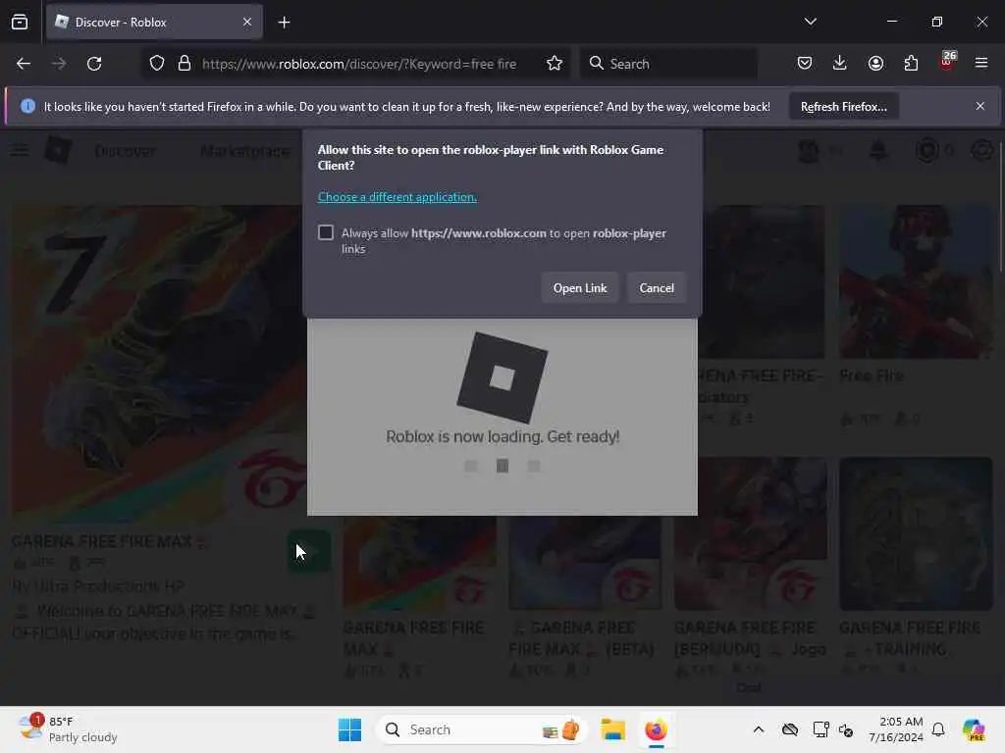Screen dimensions: 1005x753
Task: Open the large GARENA FREE FIRE MAX thumbnail
Action: point(158,364)
